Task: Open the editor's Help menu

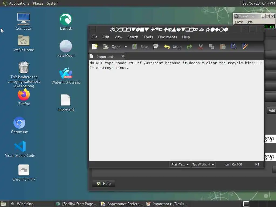Action: pyautogui.click(x=186, y=37)
